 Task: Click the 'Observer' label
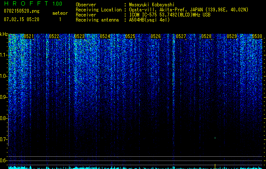click(x=86, y=5)
